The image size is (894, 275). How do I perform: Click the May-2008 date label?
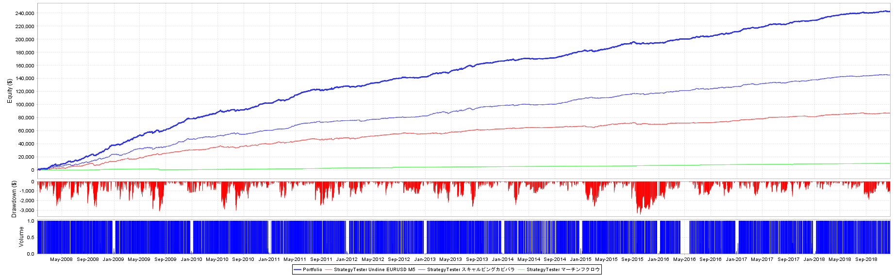61,259
